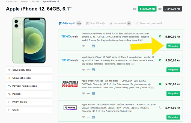Open three-dot options on Mobiteli-Shop offer
This screenshot has height=123, width=191.
(88, 117)
